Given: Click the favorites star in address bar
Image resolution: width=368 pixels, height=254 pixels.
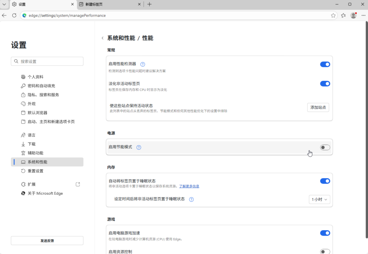Looking at the screenshot, I should (333, 15).
